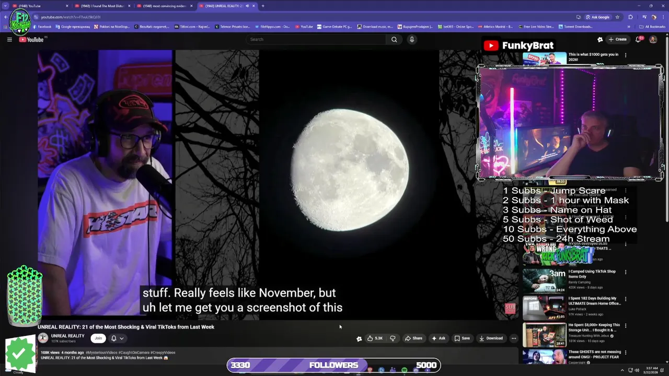This screenshot has width=669, height=376.
Task: Open the Game-Debate PC bookmark
Action: pyautogui.click(x=334, y=27)
